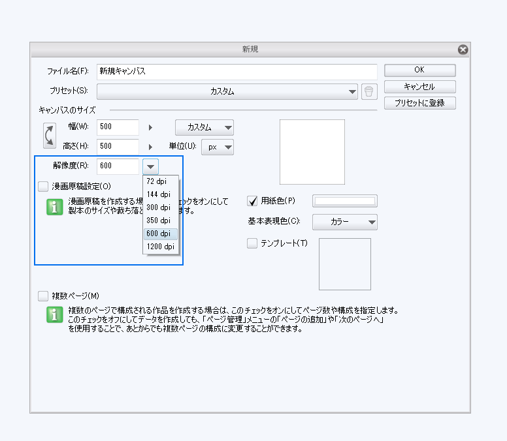Click the green info icon under manga settings
Image resolution: width=507 pixels, height=441 pixels.
click(56, 207)
